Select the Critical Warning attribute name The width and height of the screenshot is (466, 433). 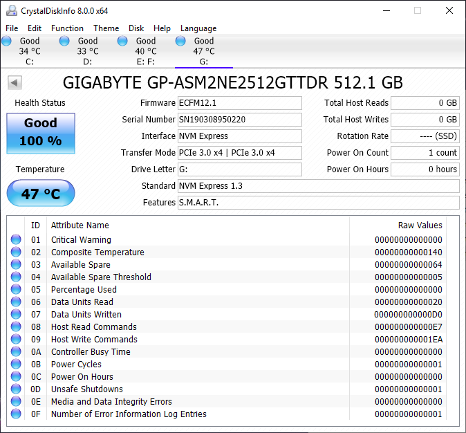tap(81, 240)
